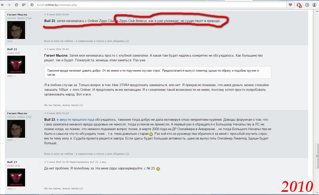The image size is (319, 195).
Task: Open Гигант Мысли profile in the 21:23 post
Action: pyautogui.click(x=17, y=113)
